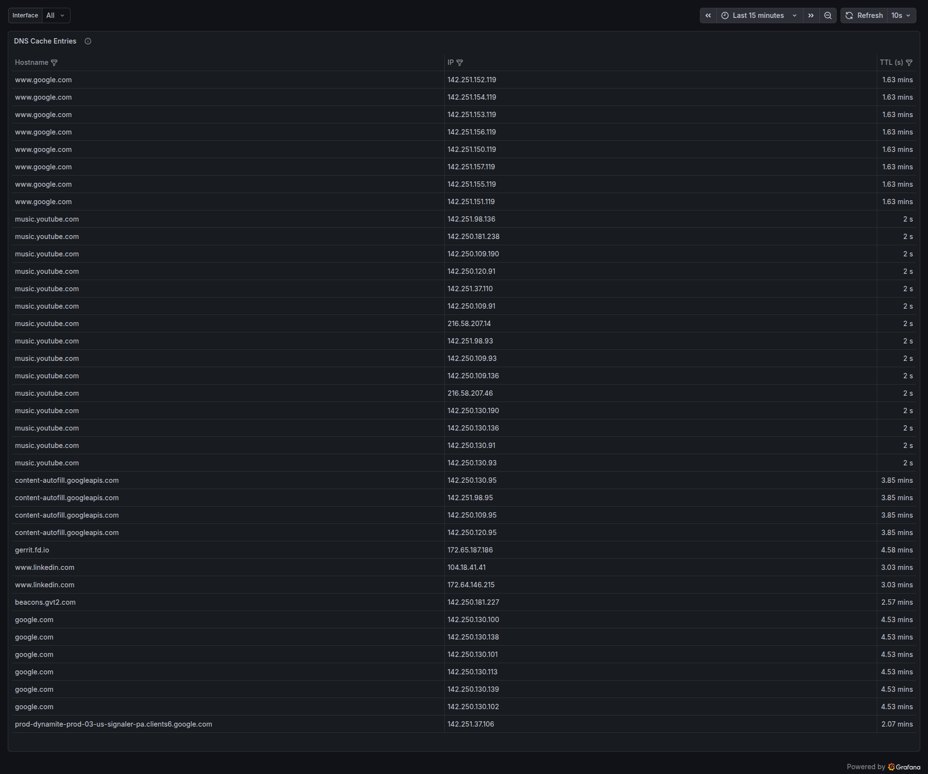The height and width of the screenshot is (774, 928).
Task: Shift time range forward with double-right arrows
Action: (x=811, y=15)
